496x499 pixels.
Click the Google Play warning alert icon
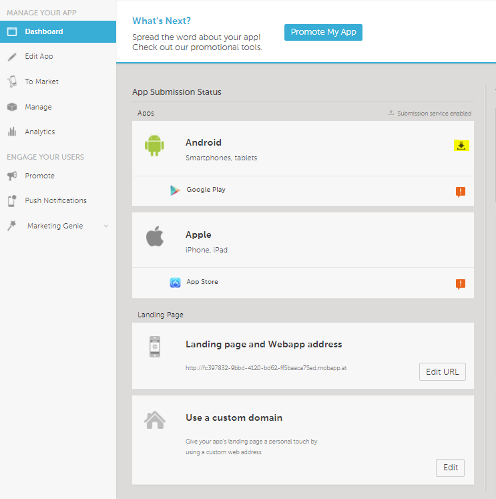(x=461, y=192)
